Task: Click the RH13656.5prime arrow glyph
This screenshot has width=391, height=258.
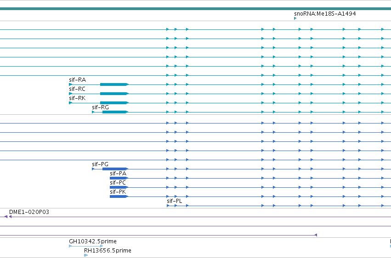Action: pyautogui.click(x=86, y=255)
